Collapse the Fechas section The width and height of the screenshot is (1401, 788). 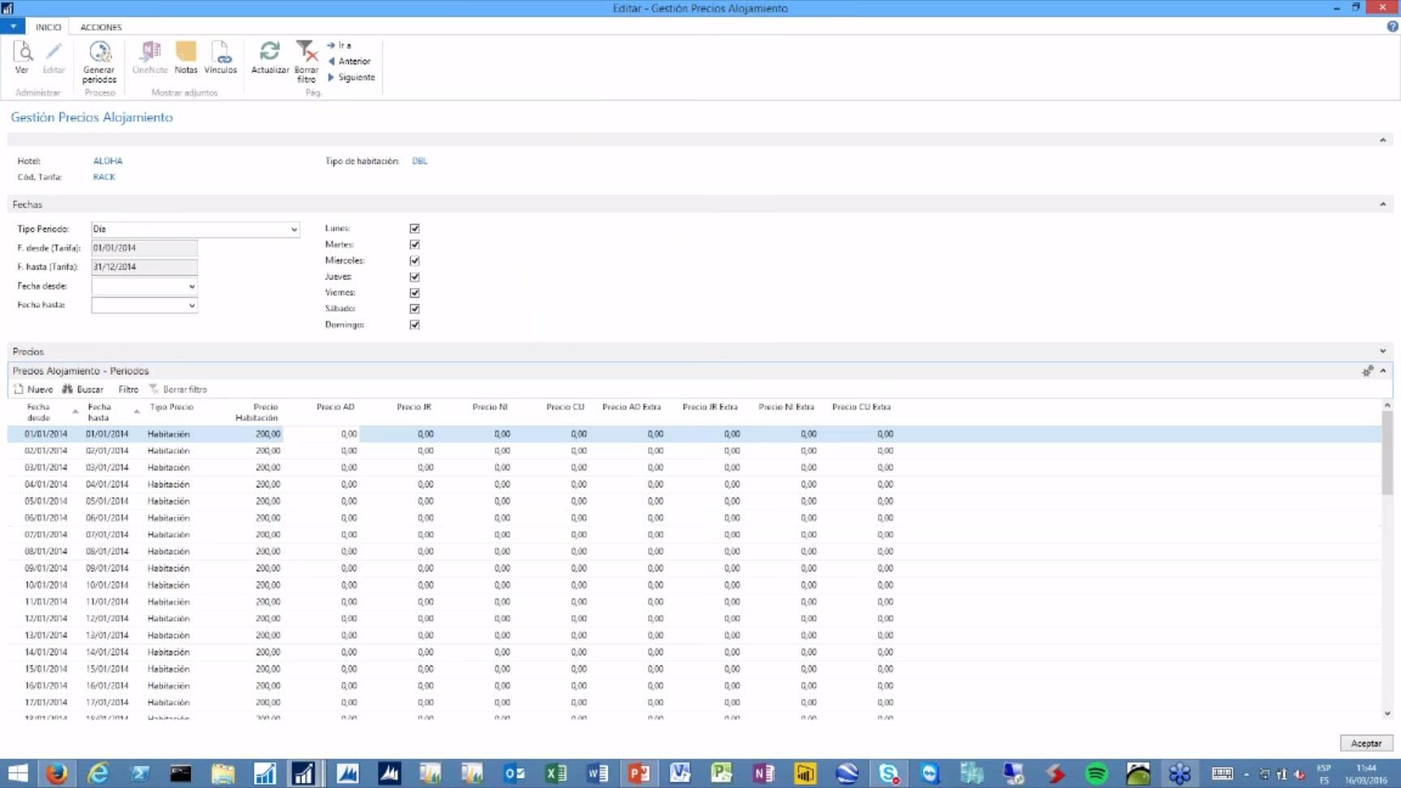pos(1382,204)
